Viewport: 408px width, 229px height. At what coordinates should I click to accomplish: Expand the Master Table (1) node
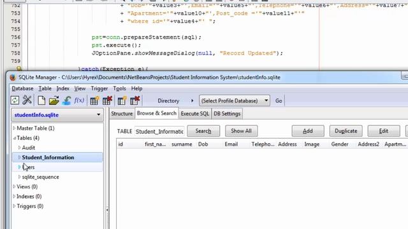point(14,128)
